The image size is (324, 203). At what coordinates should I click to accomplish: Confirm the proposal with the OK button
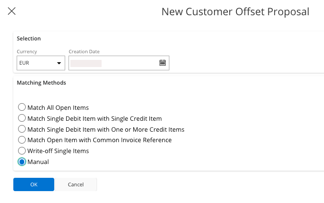click(x=34, y=184)
